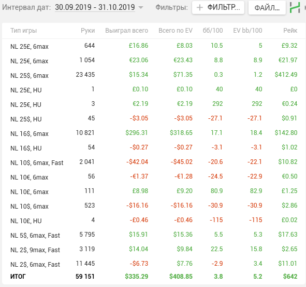Sort by бб/100 column header
306x287 pixels.
[x=213, y=31]
